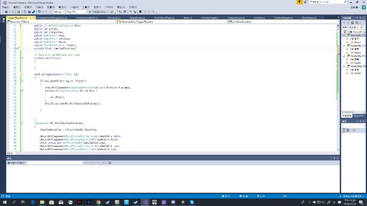The width and height of the screenshot is (367, 206).
Task: Click the bookmark icon in the toolbar
Action: click(140, 12)
